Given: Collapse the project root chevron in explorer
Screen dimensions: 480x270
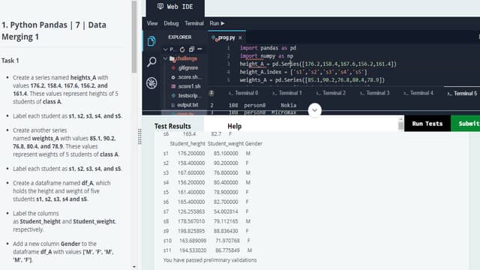Looking at the screenshot, I should pos(165,49).
